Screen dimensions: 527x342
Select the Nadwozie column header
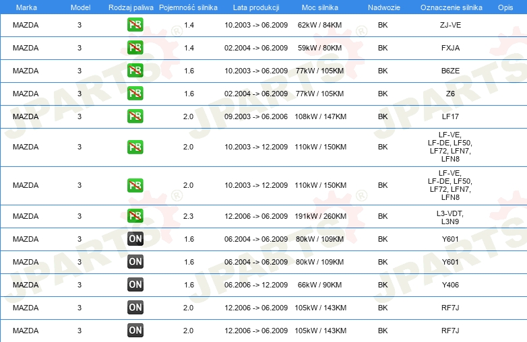pyautogui.click(x=384, y=7)
